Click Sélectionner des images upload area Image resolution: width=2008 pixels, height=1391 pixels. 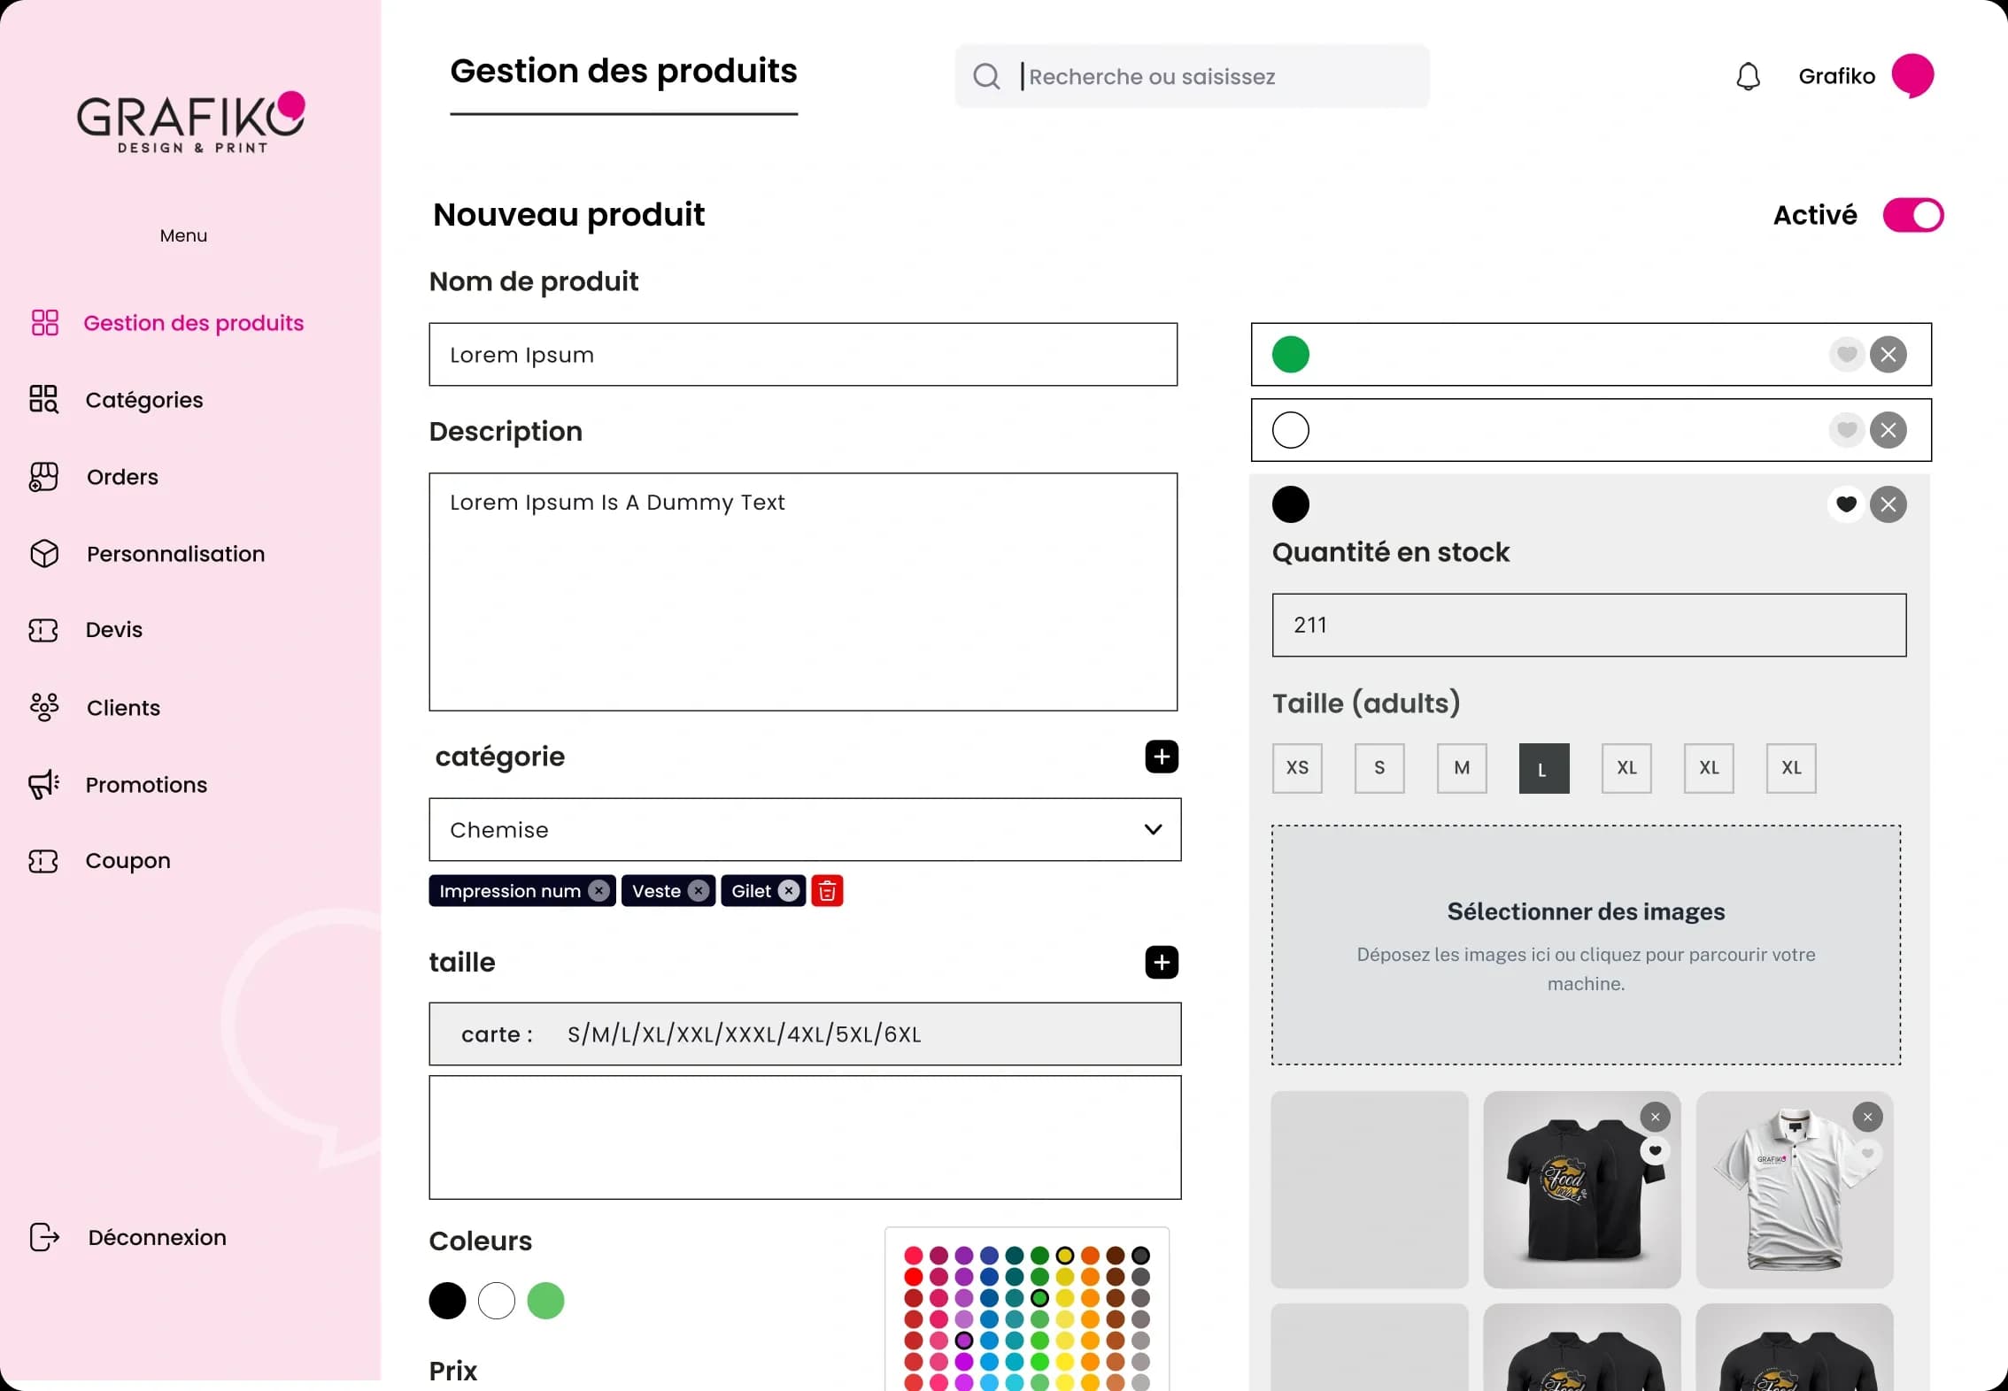1585,945
